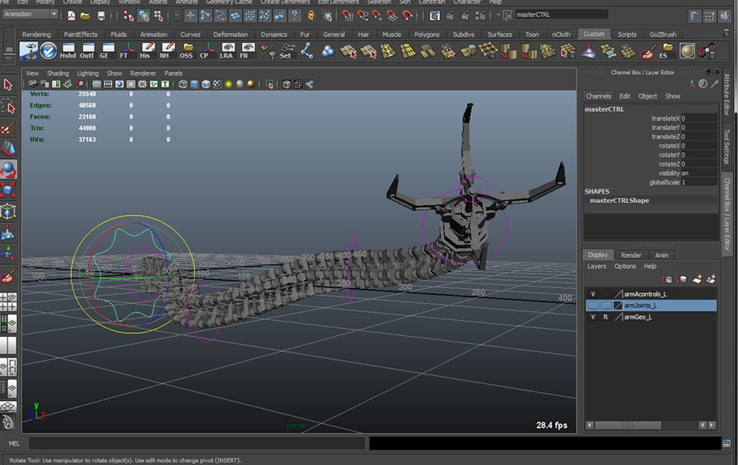Click the Outl shelf button
This screenshot has width=738, height=465.
click(x=87, y=51)
